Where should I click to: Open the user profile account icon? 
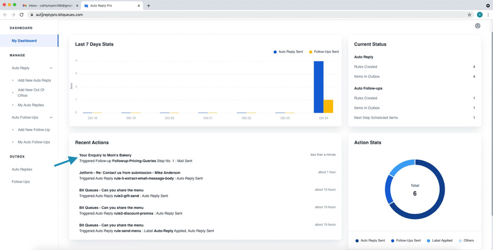click(x=478, y=26)
